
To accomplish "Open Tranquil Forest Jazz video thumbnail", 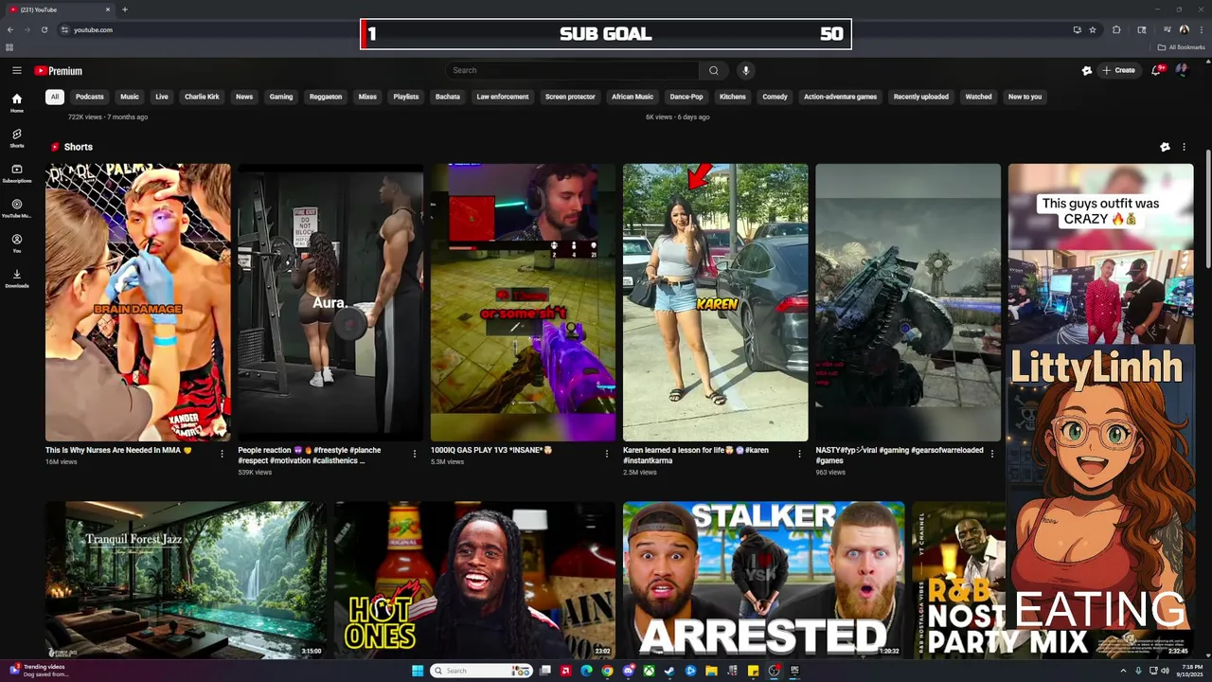I will [186, 580].
